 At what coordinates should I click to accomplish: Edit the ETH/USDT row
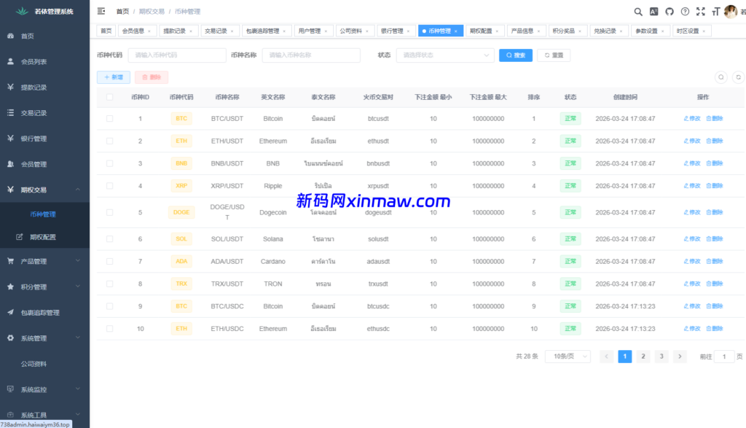(692, 141)
